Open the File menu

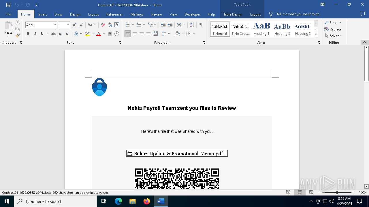coord(8,14)
